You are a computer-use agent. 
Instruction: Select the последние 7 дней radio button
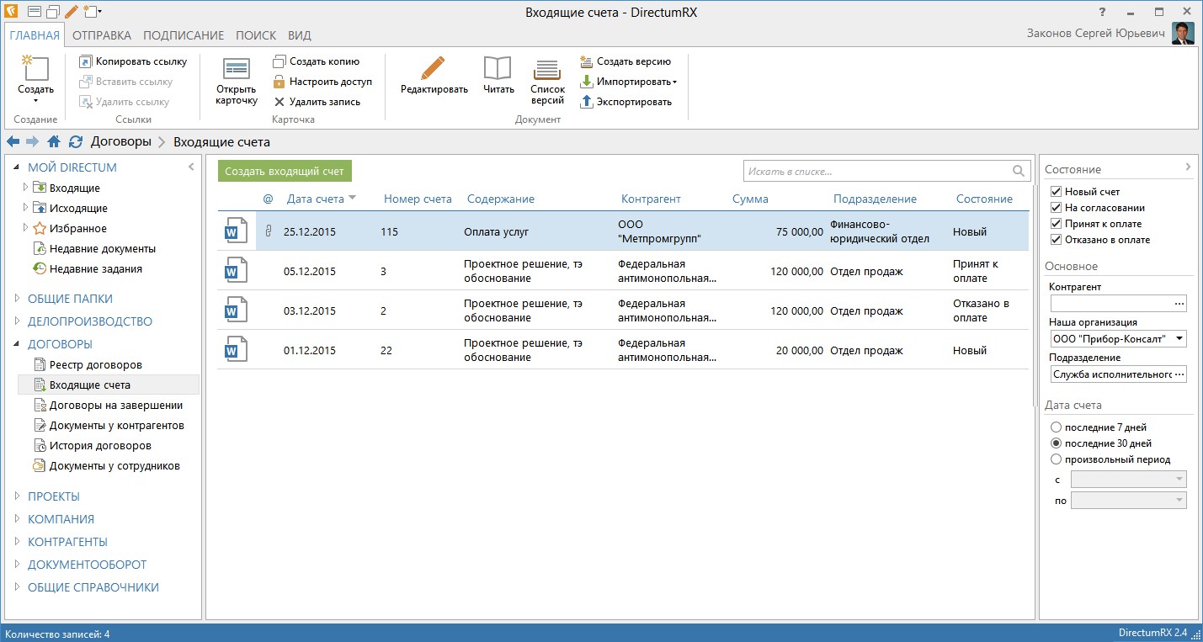point(1057,427)
